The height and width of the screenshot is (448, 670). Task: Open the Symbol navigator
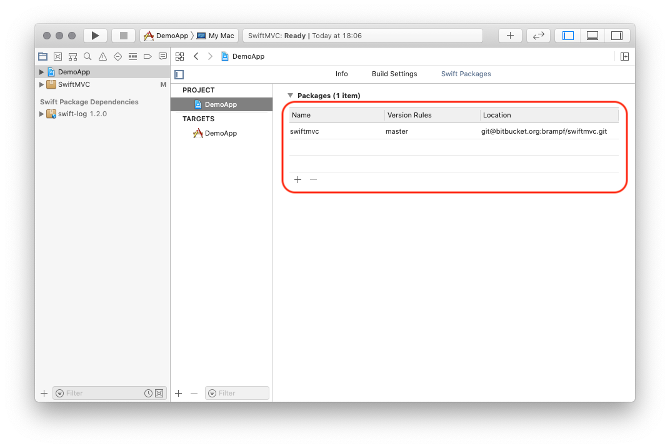[72, 56]
